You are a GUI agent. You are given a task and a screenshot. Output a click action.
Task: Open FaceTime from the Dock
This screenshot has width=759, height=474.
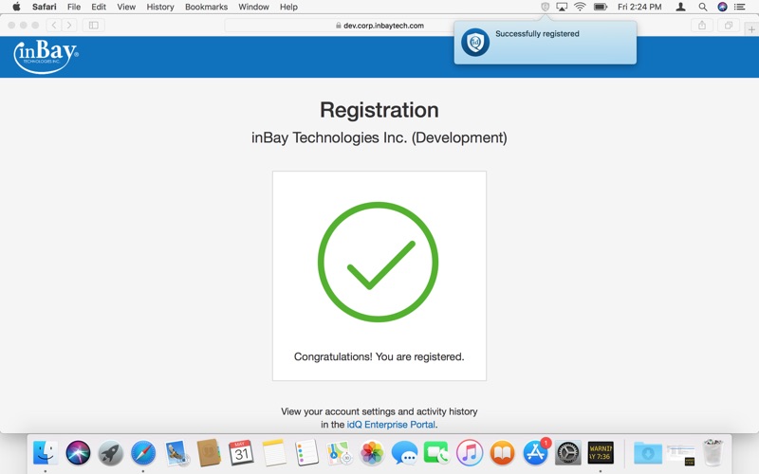(436, 453)
